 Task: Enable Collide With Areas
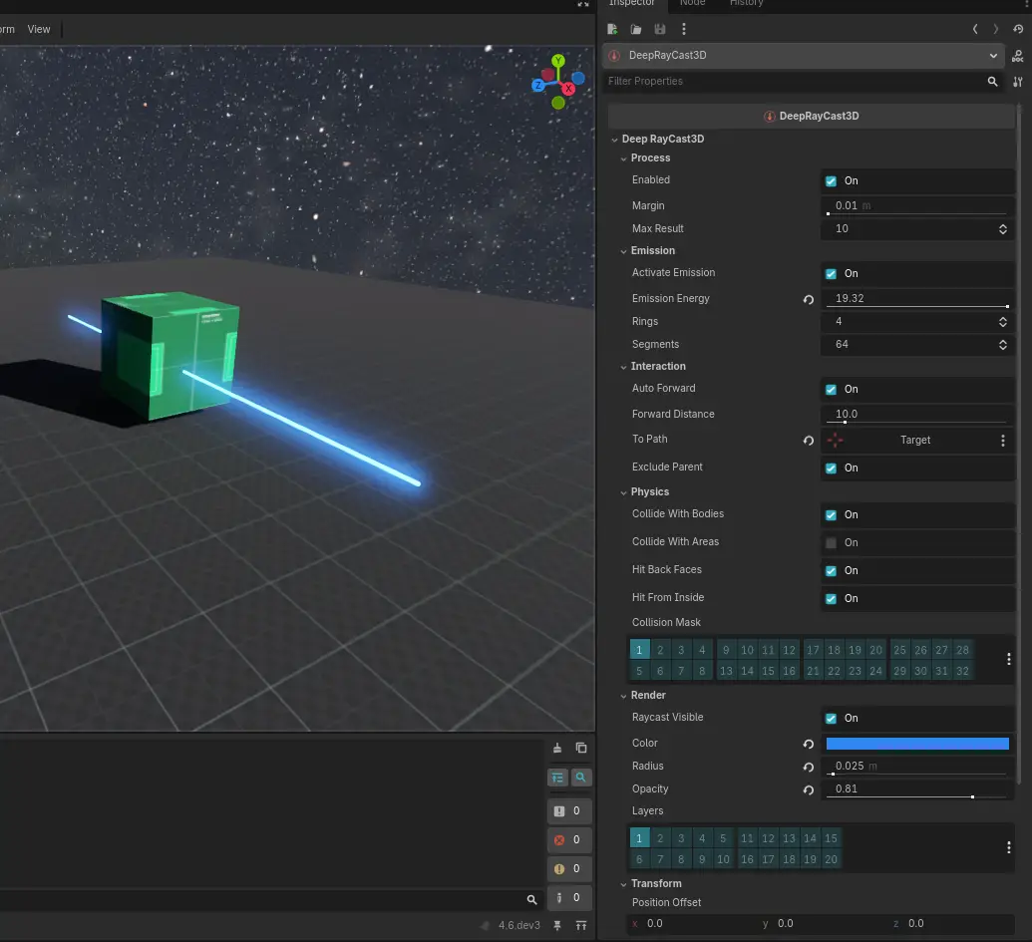pos(831,542)
